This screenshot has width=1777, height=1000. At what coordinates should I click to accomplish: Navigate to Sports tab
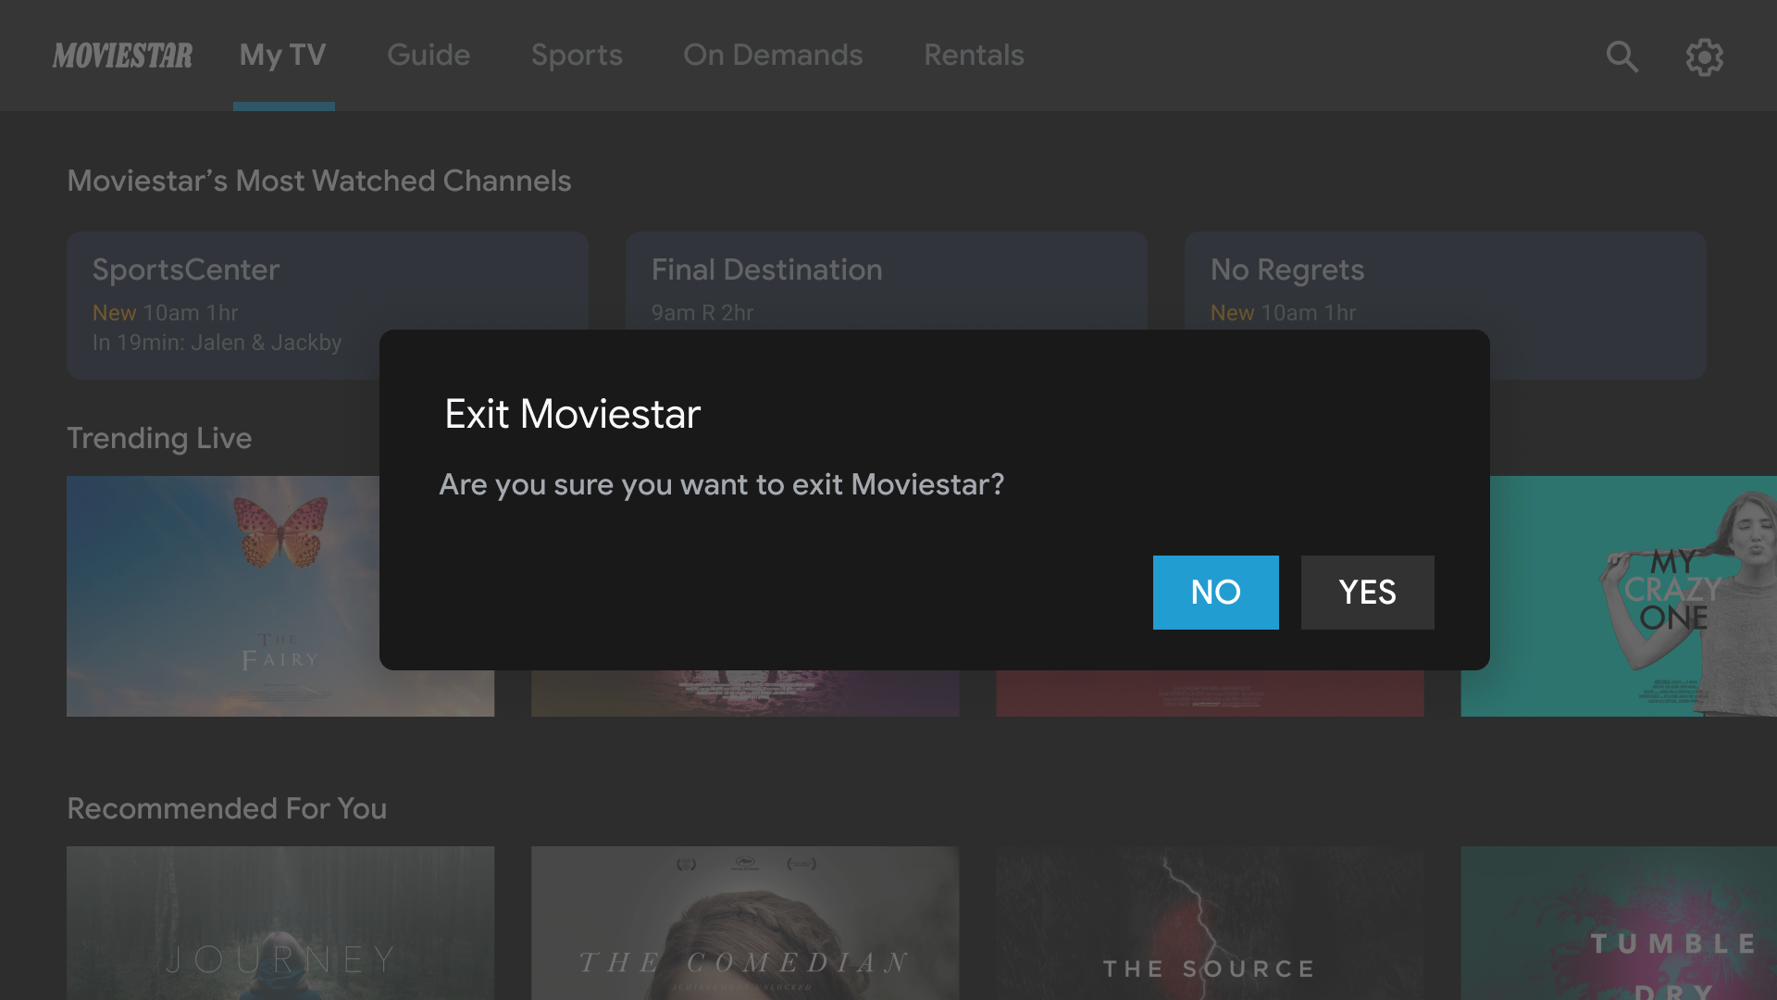576,55
